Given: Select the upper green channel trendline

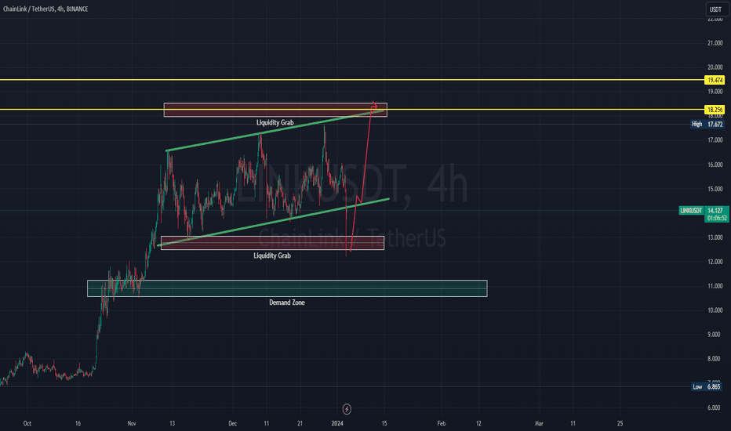Looking at the screenshot, I should coord(275,131).
